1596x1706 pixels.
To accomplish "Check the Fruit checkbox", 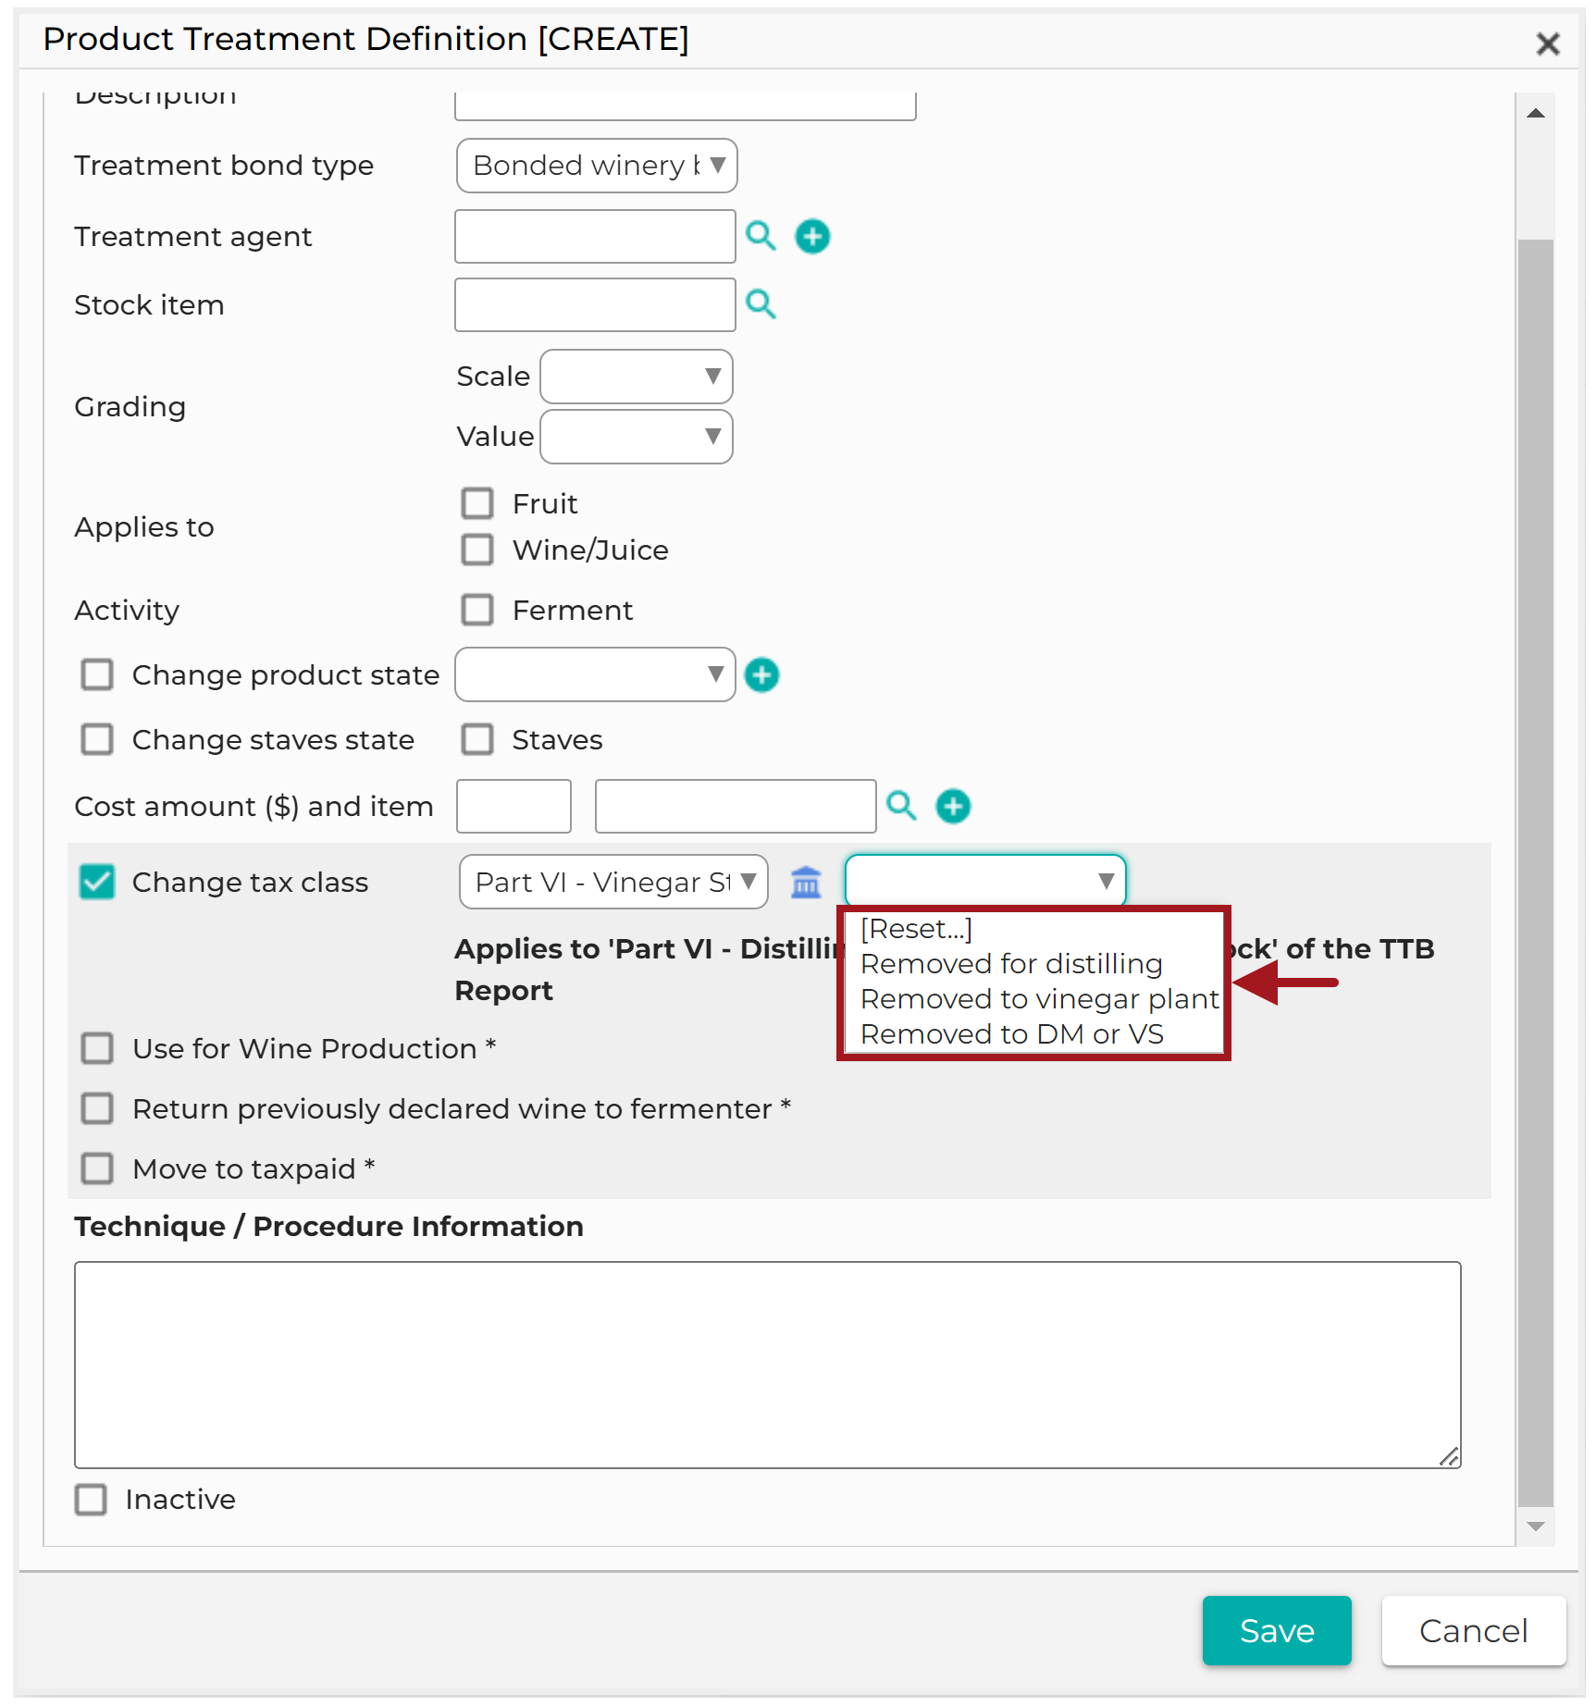I will pyautogui.click(x=477, y=503).
